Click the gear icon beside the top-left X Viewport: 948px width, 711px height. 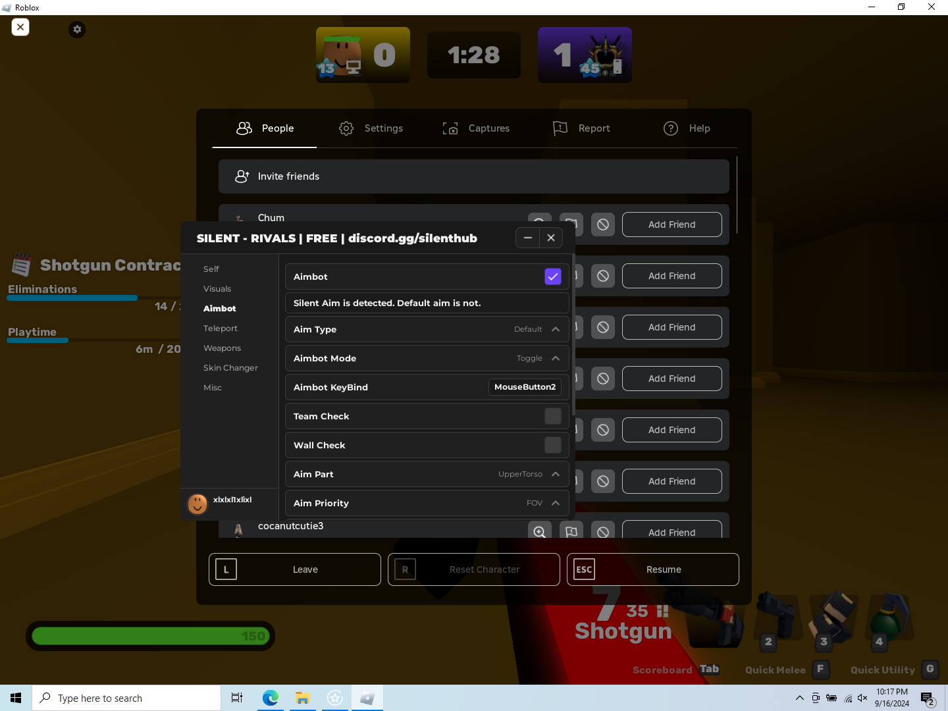(77, 30)
